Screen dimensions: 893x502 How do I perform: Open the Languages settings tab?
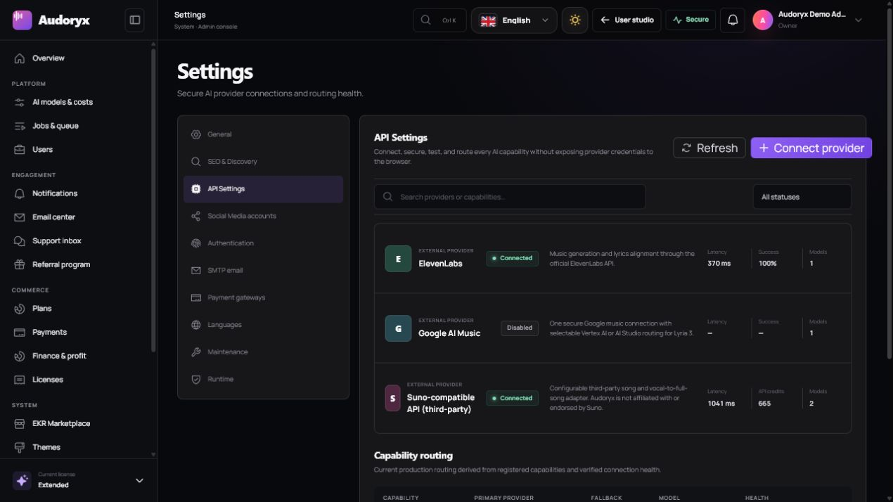point(263,325)
